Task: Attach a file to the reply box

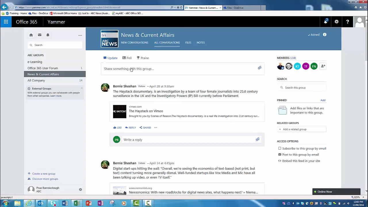Action: pos(258,139)
